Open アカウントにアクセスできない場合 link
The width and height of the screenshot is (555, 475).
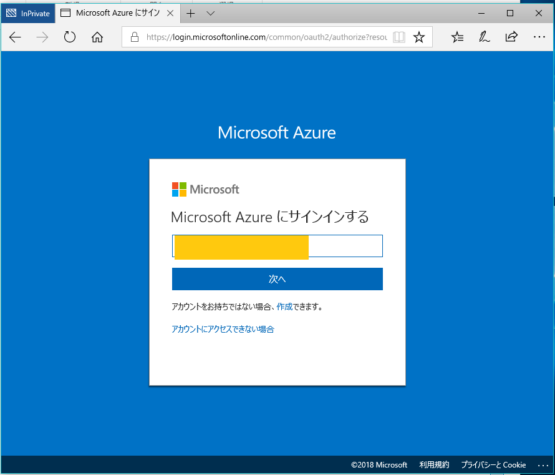pos(223,329)
